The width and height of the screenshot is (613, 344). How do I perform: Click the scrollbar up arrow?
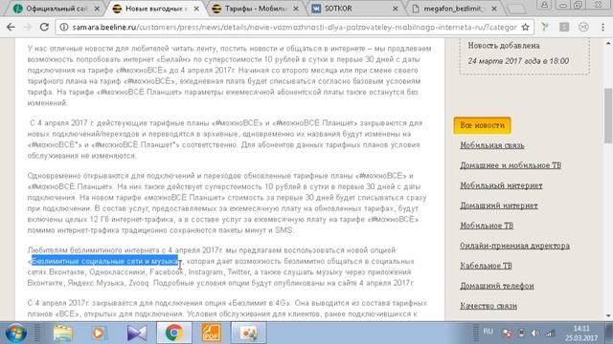tap(608, 43)
